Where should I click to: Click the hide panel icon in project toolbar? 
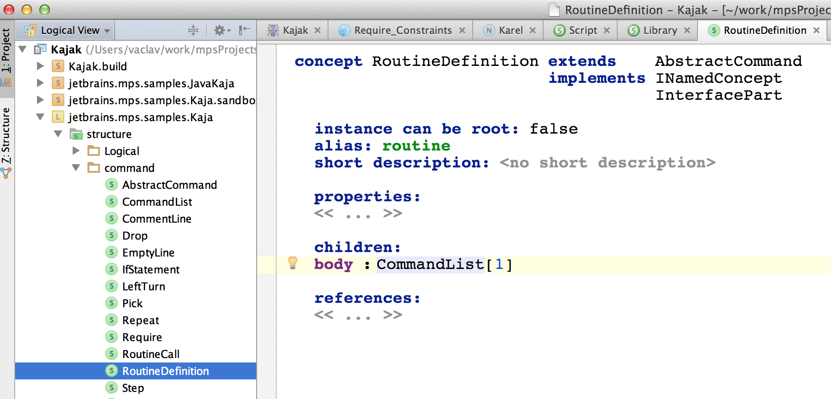pyautogui.click(x=244, y=30)
